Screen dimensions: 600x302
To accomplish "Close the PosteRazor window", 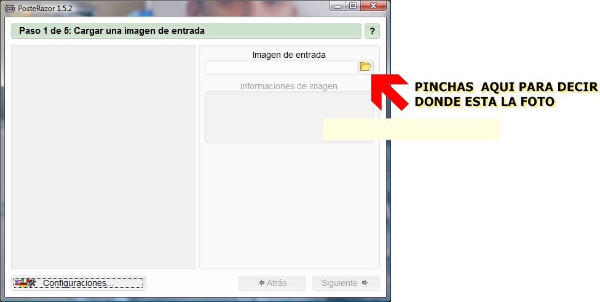I will click(374, 6).
